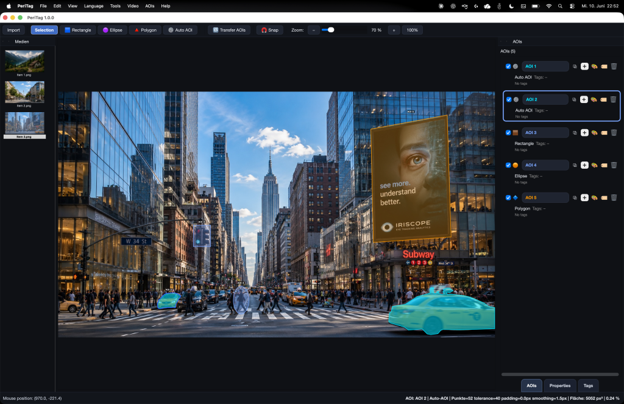Open the color palette for AOI 1

coord(594,66)
